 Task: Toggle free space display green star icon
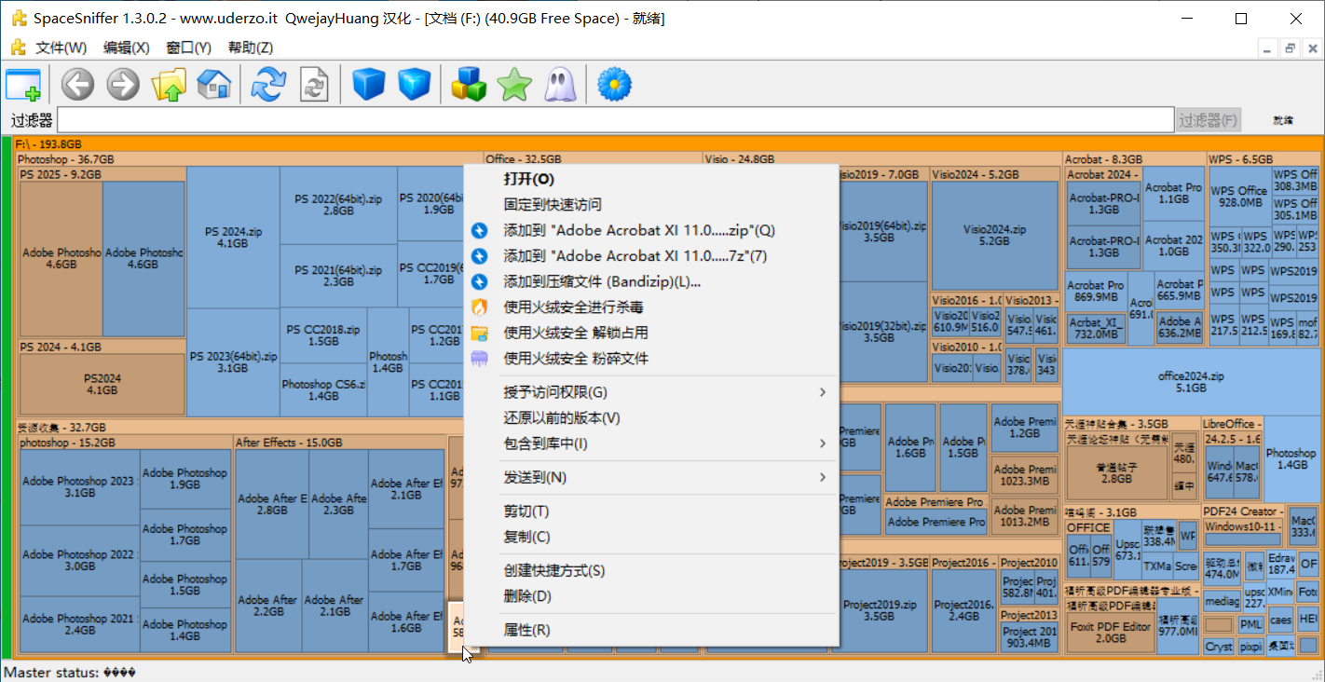point(513,85)
